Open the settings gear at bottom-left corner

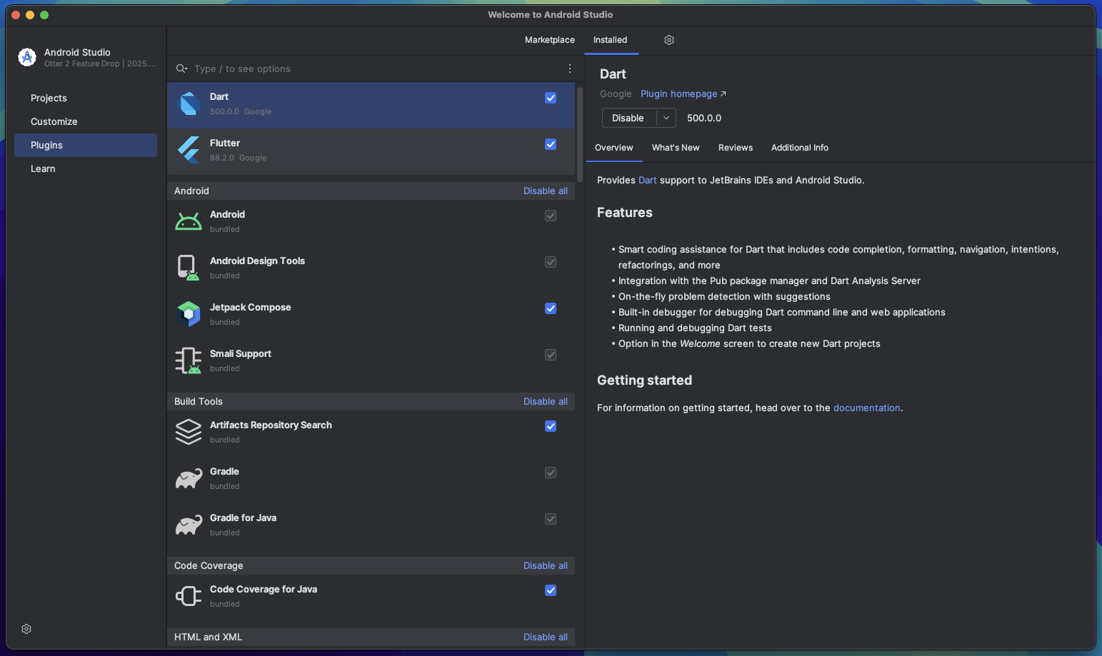(26, 629)
